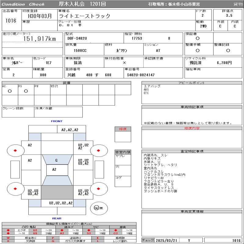The width and height of the screenshot is (244, 244).
Task: Click the registration number 川越 400 す 688
Action: click(89, 75)
